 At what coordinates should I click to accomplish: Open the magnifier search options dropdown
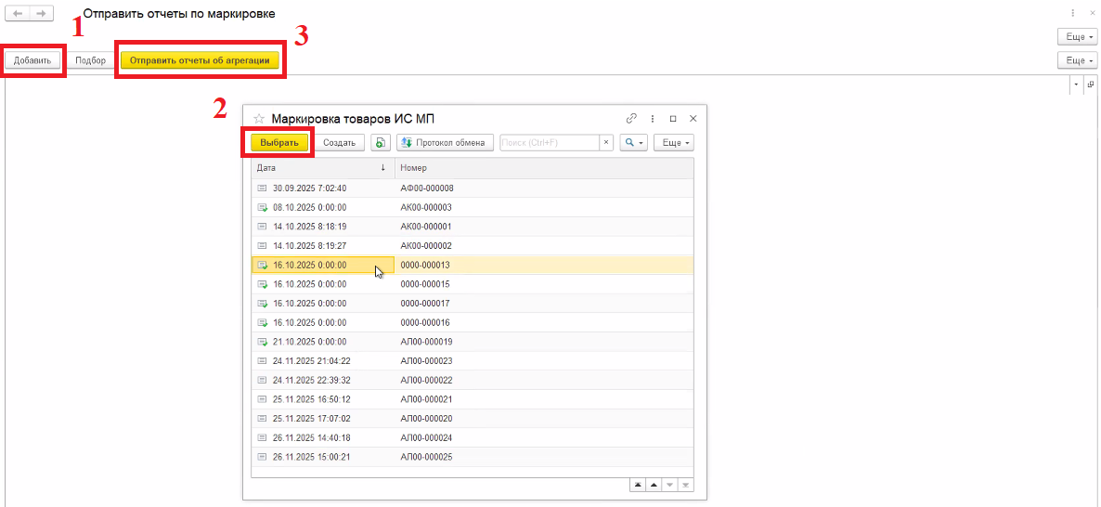click(633, 143)
